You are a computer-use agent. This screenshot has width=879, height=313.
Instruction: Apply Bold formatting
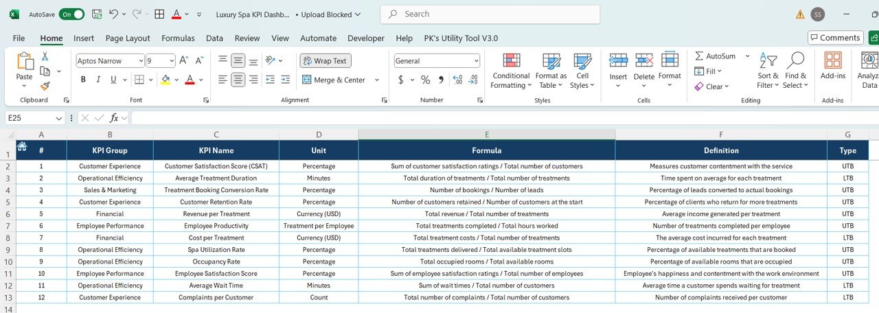pos(83,80)
